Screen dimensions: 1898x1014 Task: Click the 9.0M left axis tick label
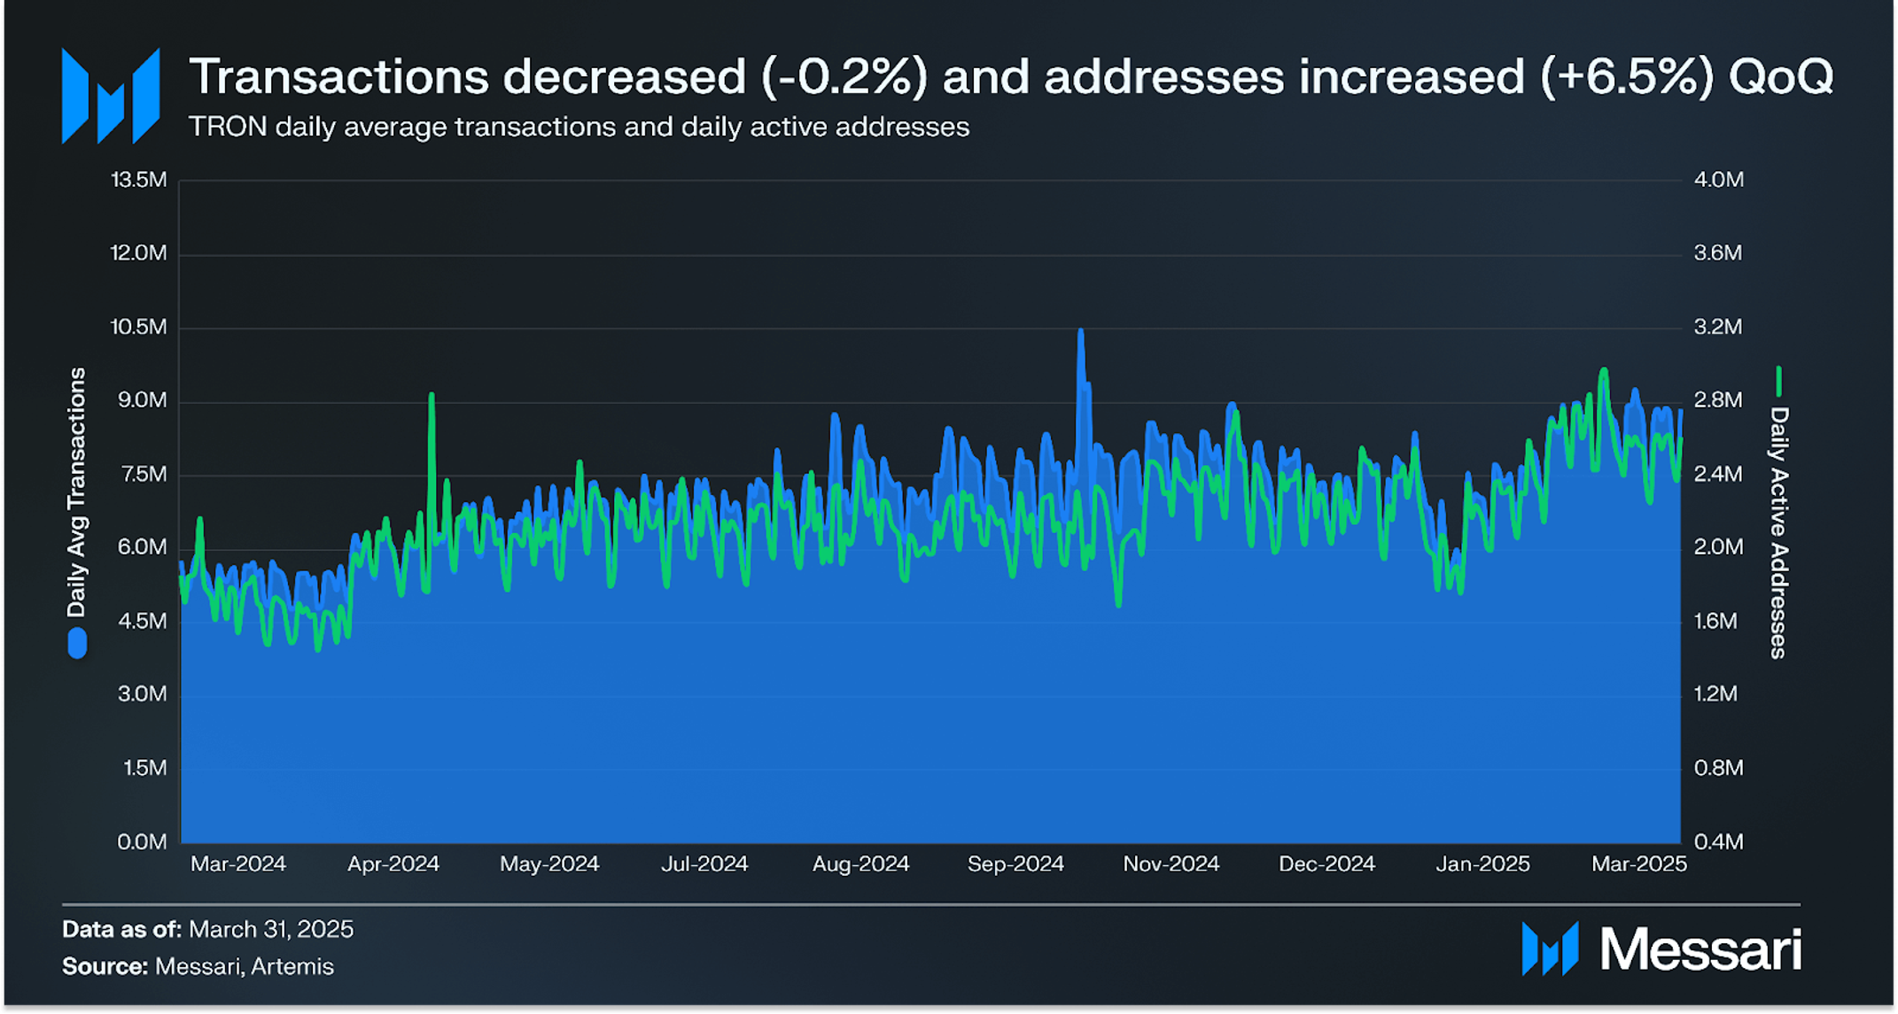pos(143,400)
